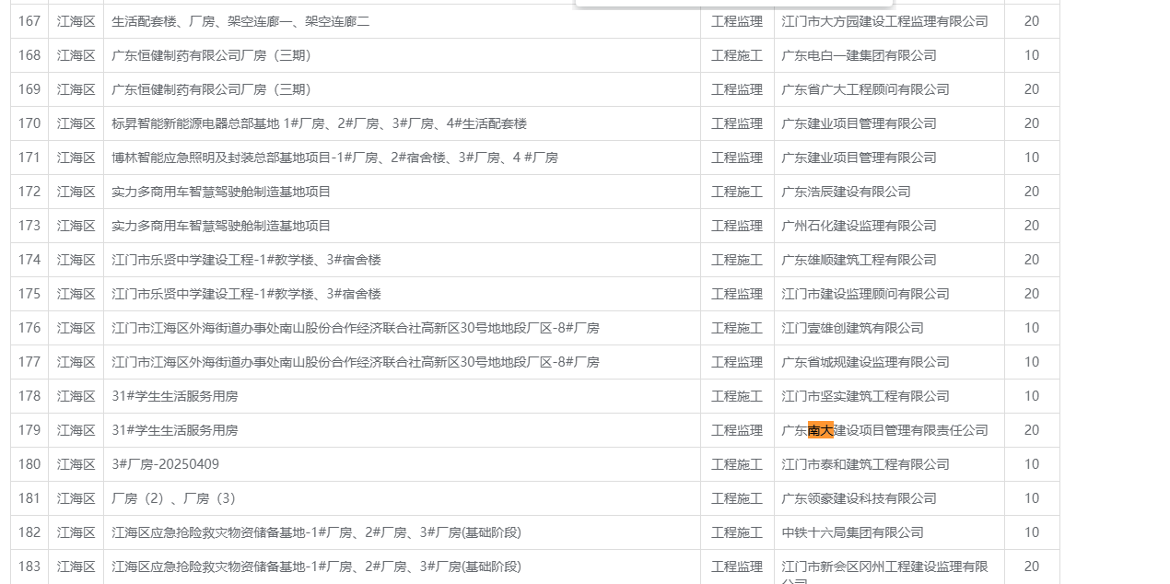Click the 博林智能应急照明及封装总部基地 project cell

334,158
